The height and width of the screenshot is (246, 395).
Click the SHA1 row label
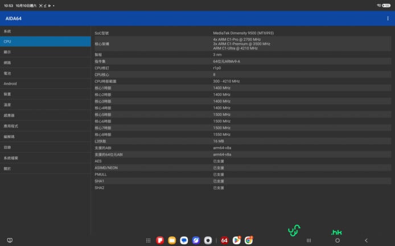99,181
